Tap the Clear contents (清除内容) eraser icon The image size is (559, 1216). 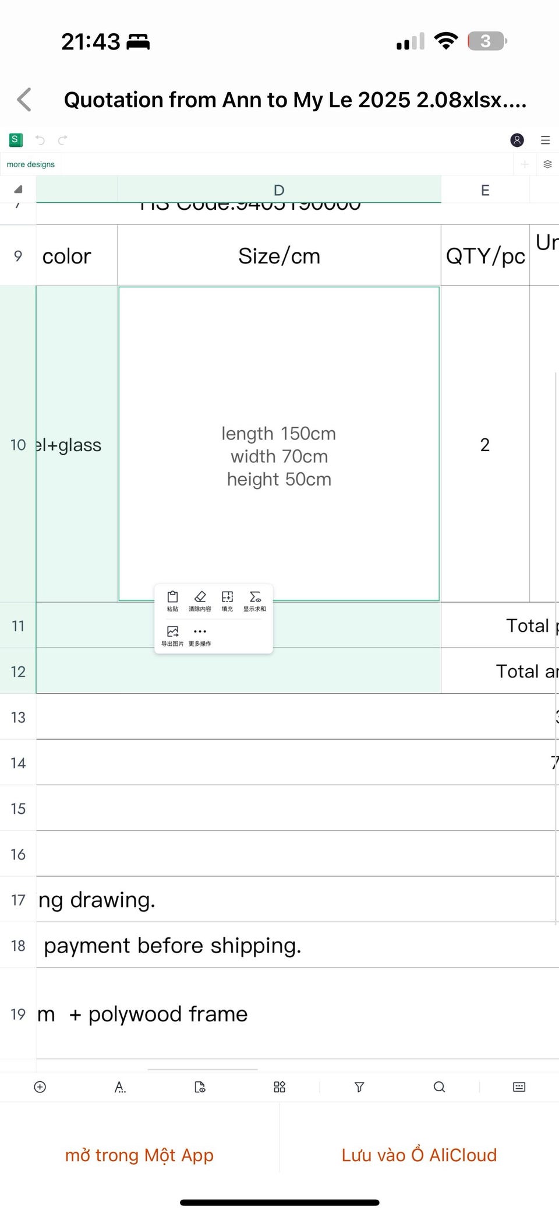point(200,600)
